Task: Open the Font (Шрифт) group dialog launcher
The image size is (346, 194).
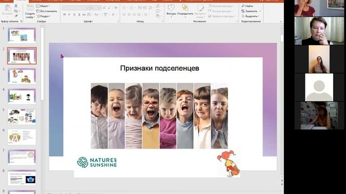Action: [x=118, y=21]
